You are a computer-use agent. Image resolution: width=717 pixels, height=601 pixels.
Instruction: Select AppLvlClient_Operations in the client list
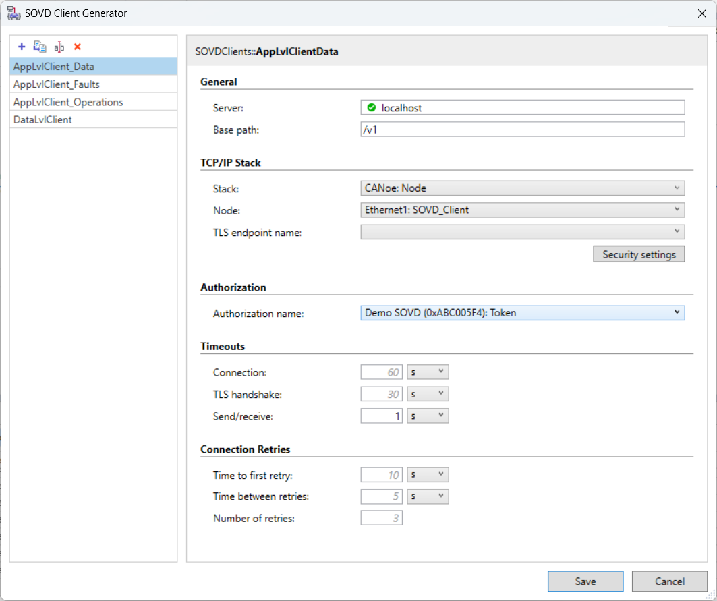pos(93,102)
